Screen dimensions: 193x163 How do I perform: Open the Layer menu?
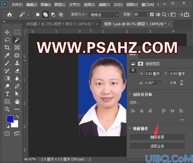60,5
